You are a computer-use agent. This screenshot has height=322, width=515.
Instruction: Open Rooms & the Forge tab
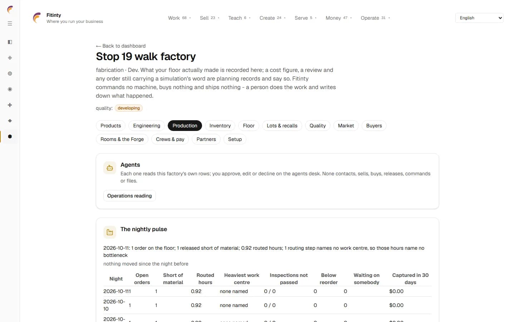click(122, 139)
